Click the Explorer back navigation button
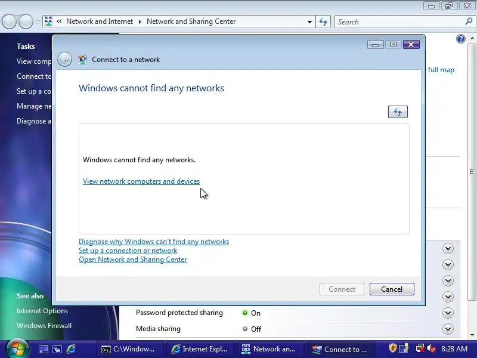The height and width of the screenshot is (358, 477). (x=9, y=22)
